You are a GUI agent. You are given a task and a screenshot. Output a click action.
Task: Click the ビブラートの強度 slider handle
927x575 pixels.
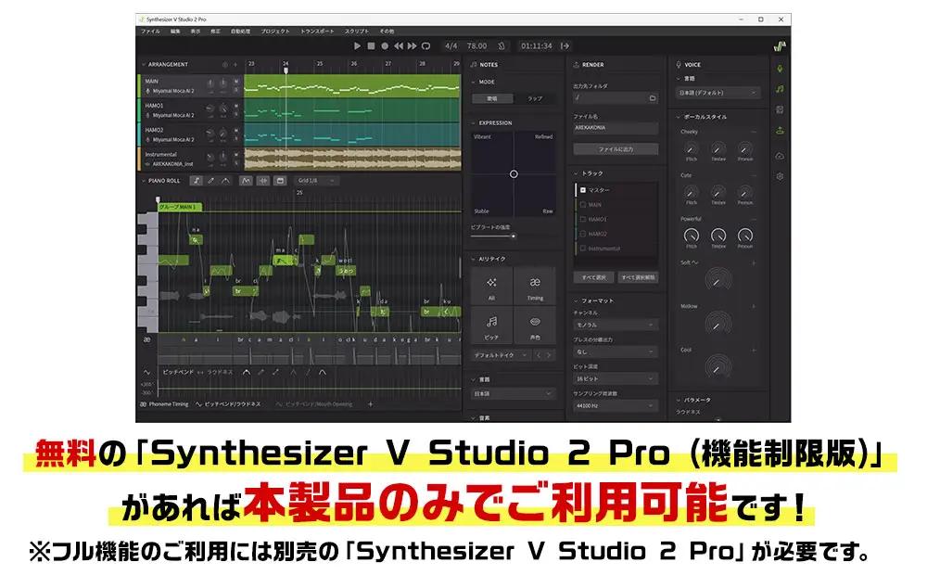(x=514, y=236)
